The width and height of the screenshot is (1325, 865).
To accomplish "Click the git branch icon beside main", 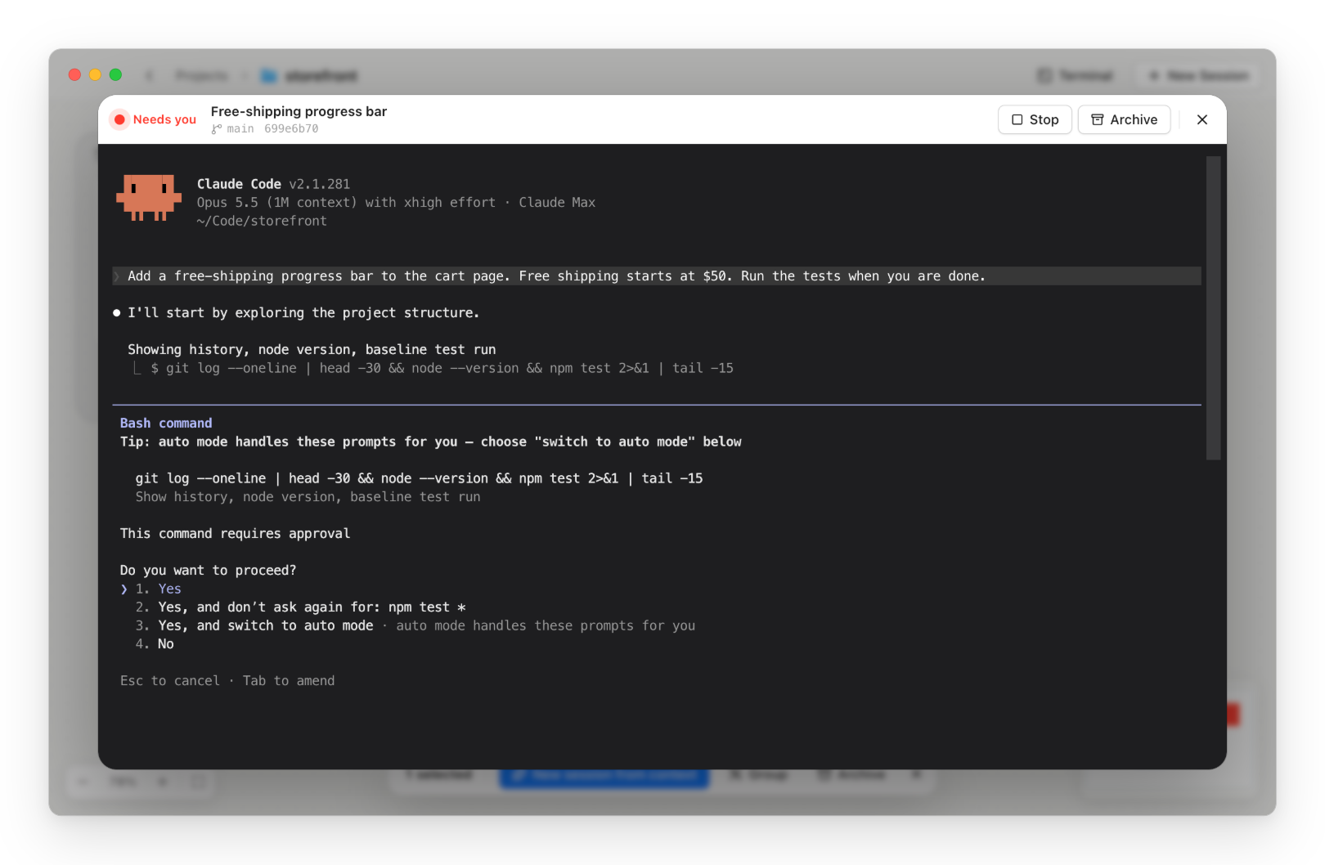I will (x=217, y=129).
